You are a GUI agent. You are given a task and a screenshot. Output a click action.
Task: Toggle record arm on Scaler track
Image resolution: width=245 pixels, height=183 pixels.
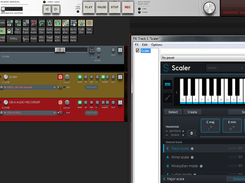point(60,77)
